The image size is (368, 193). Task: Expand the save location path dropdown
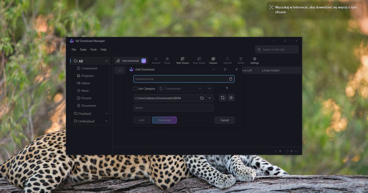(209, 98)
